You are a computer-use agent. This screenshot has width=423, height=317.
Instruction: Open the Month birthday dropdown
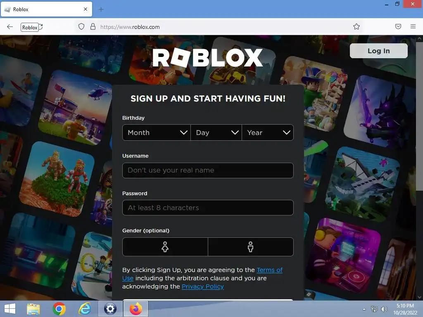point(157,132)
